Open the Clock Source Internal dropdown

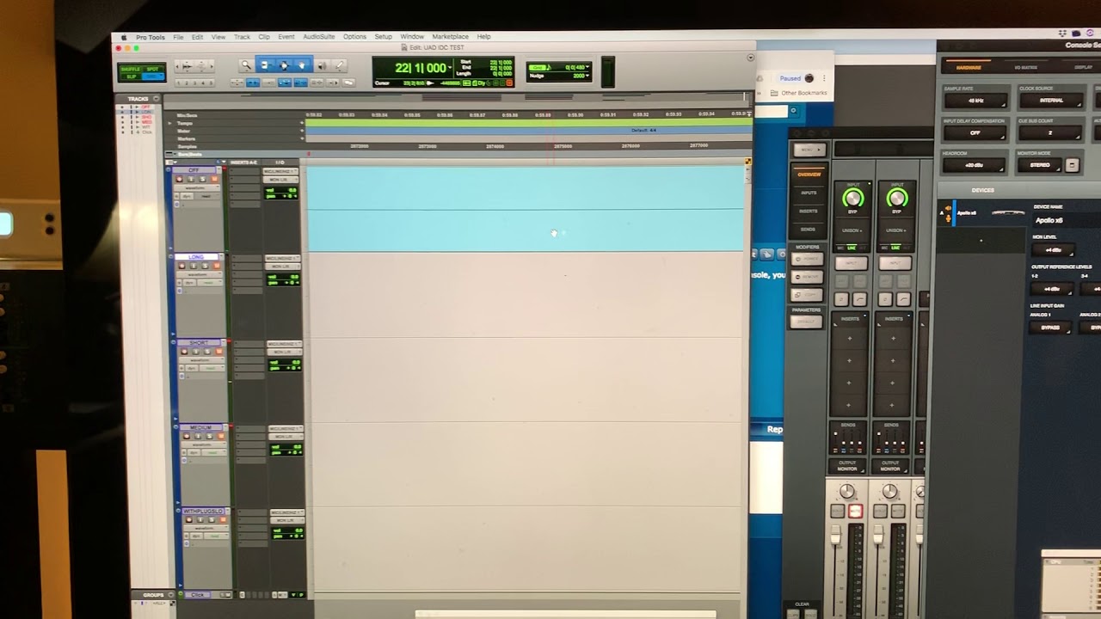pos(1050,101)
